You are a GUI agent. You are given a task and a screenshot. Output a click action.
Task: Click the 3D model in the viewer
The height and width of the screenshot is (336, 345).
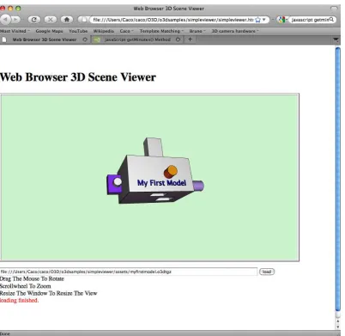coord(155,172)
